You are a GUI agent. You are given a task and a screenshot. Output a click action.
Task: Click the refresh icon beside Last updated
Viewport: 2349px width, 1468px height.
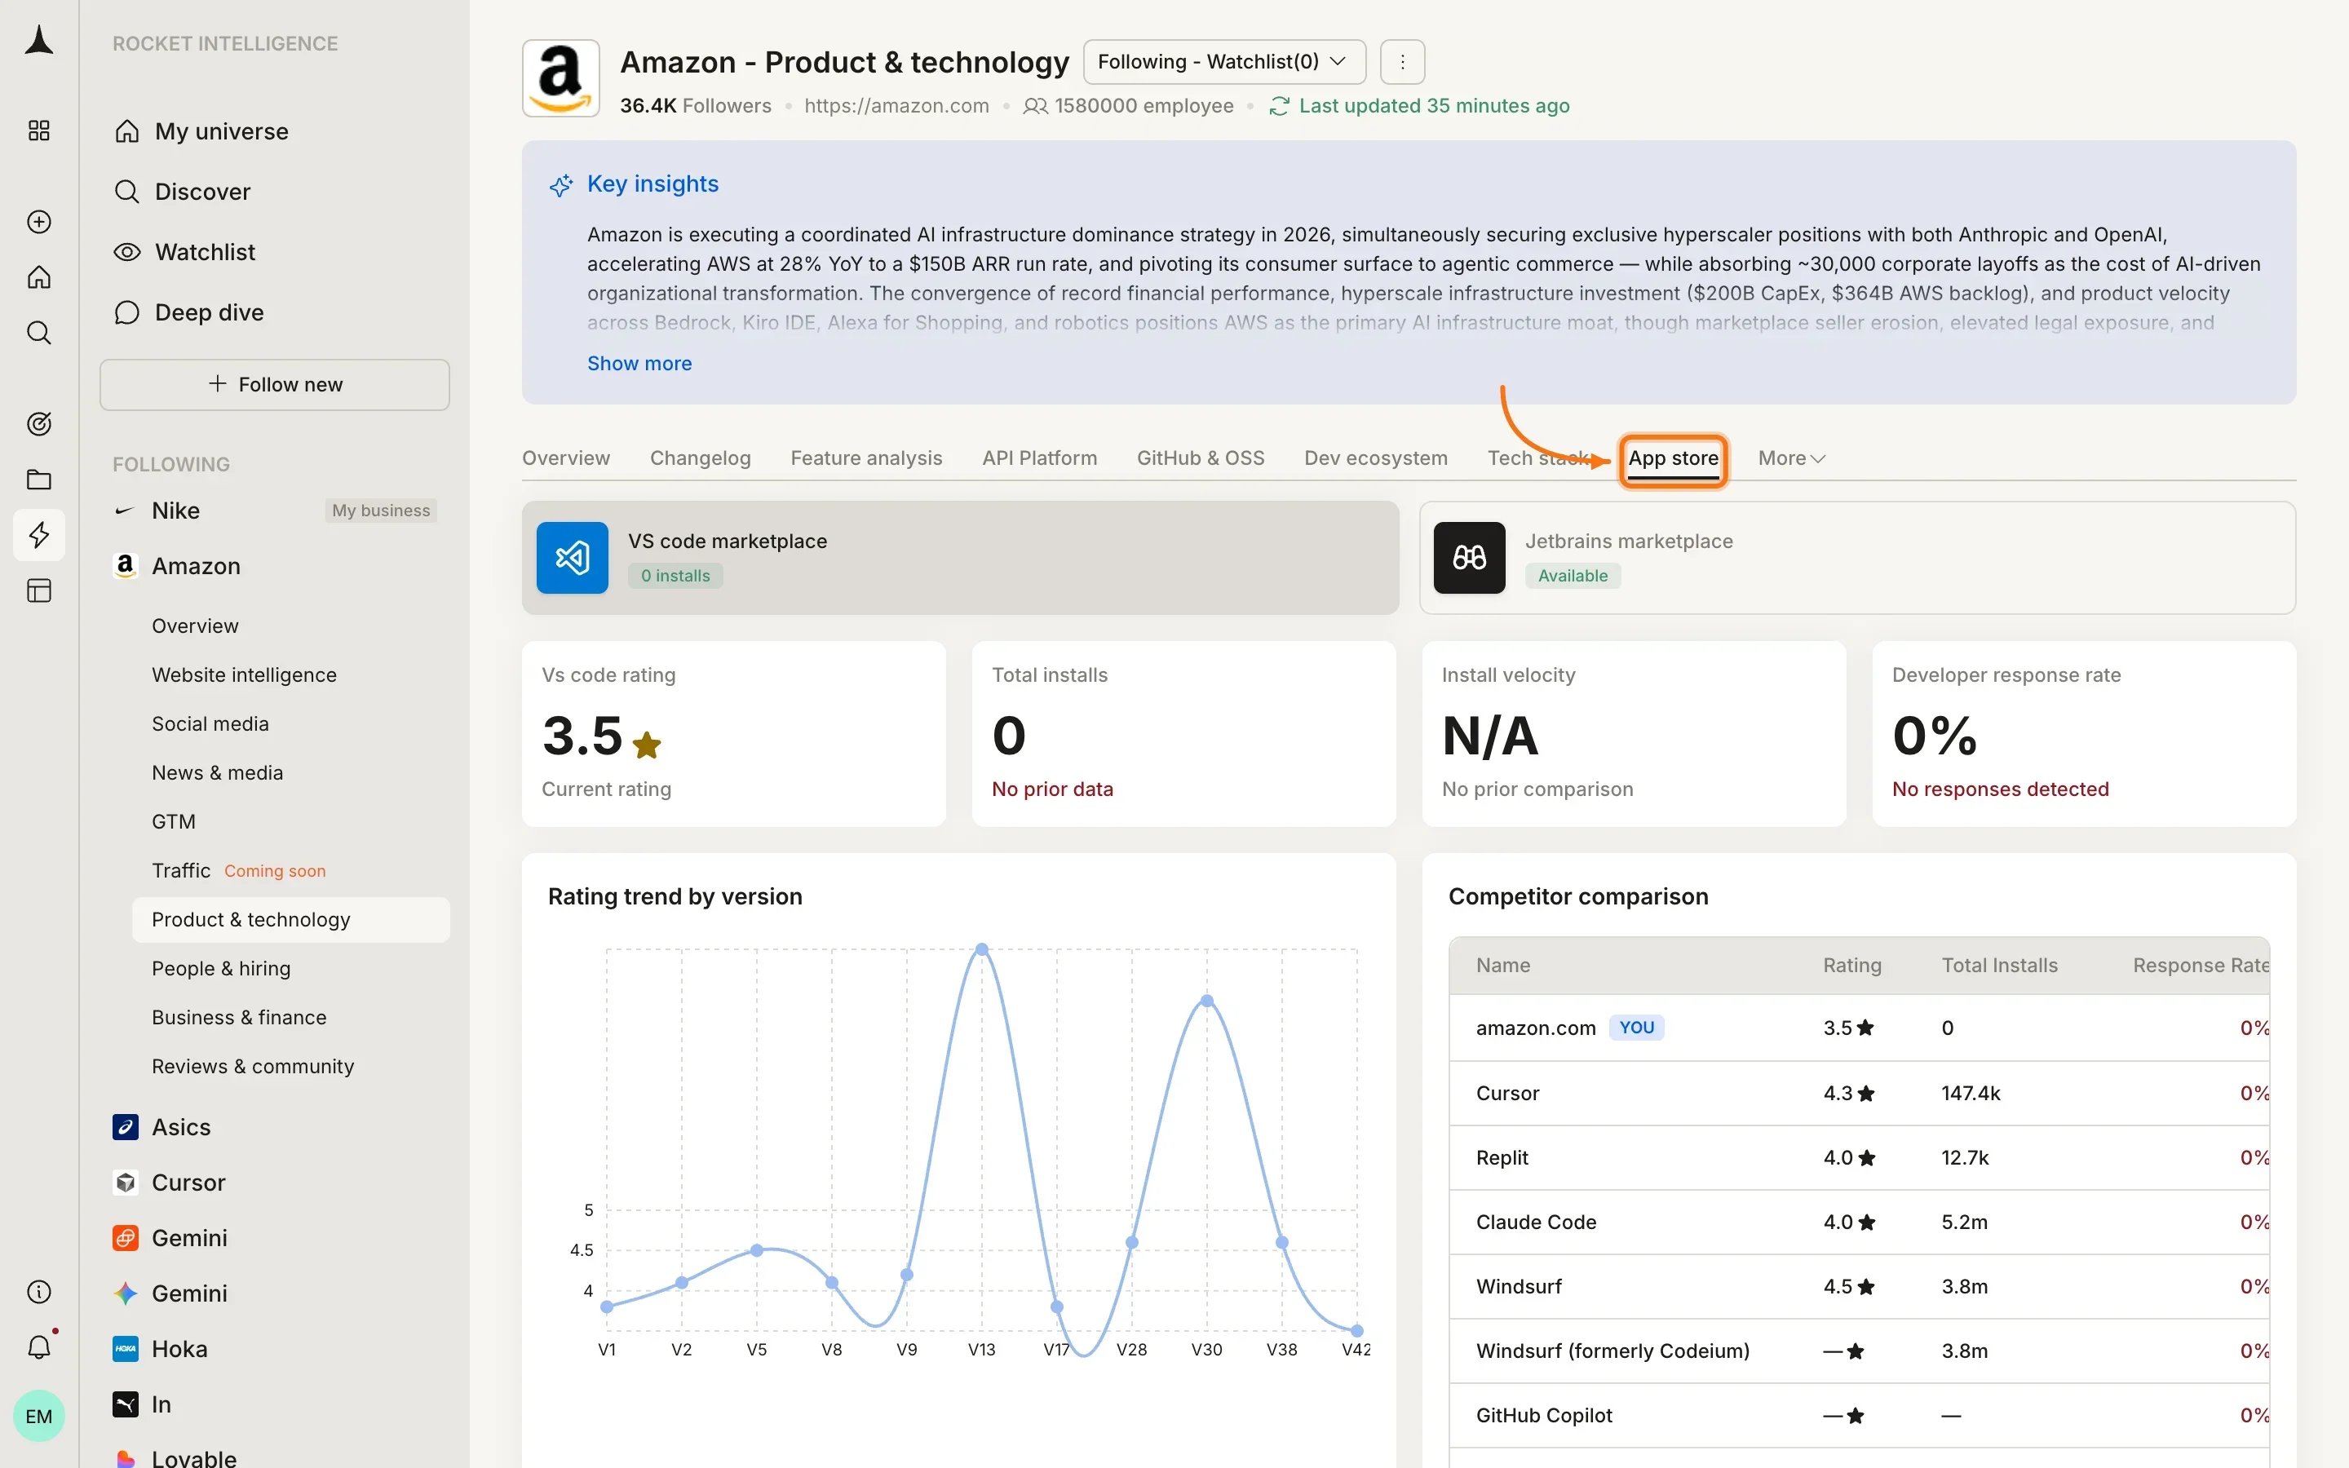pyautogui.click(x=1280, y=106)
